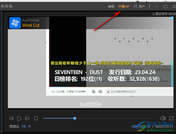176x134 pixels.
Task: Step back to the previous frame
Action: 11,118
